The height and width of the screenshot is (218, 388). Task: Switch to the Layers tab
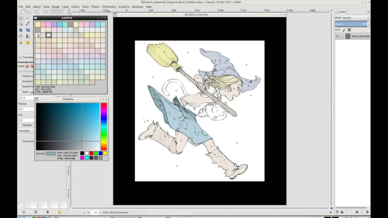point(341,12)
